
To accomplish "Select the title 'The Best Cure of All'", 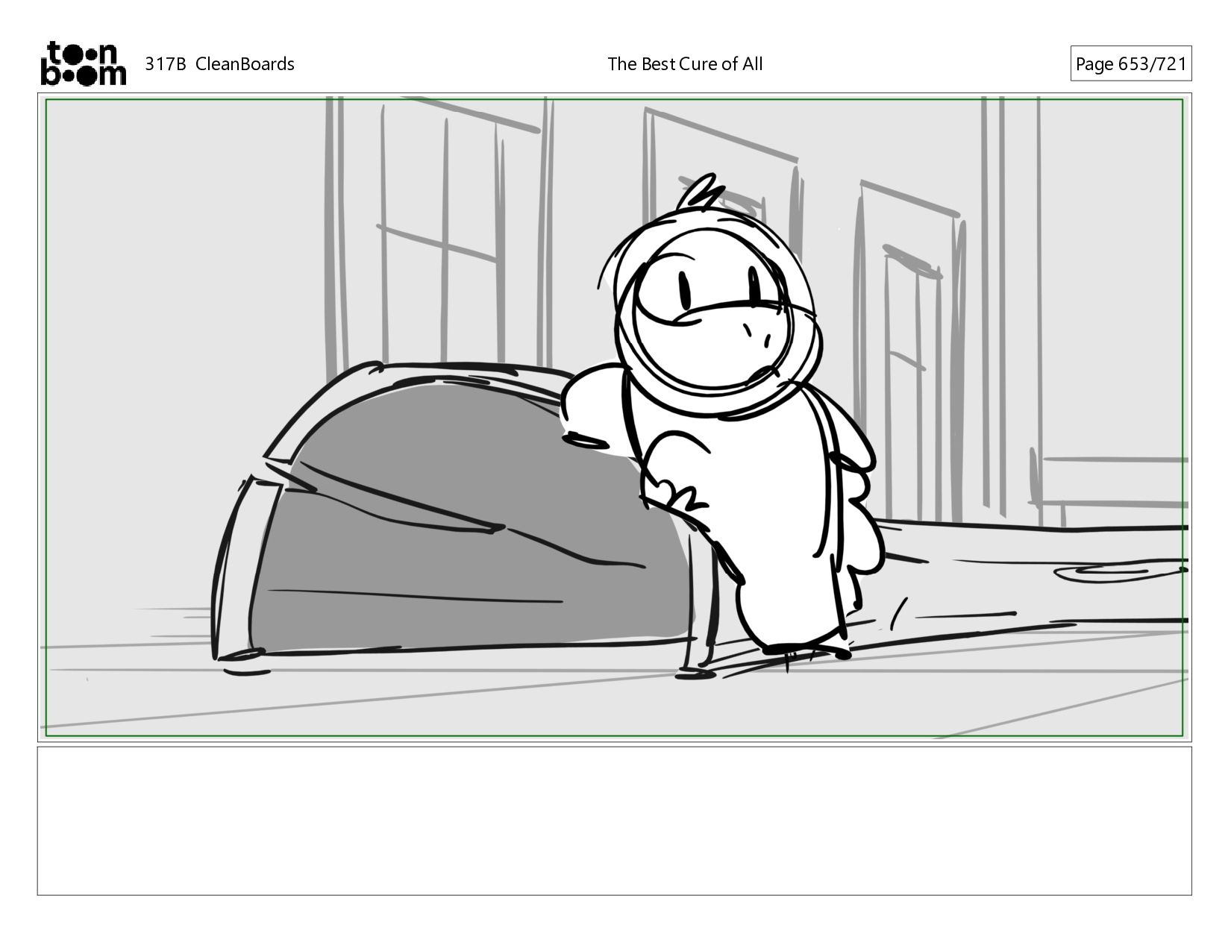I will pyautogui.click(x=685, y=64).
